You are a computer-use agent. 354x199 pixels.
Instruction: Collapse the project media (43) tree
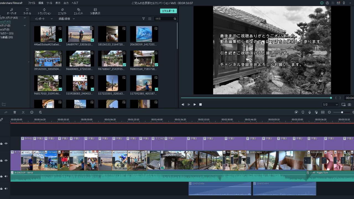pos(25,18)
